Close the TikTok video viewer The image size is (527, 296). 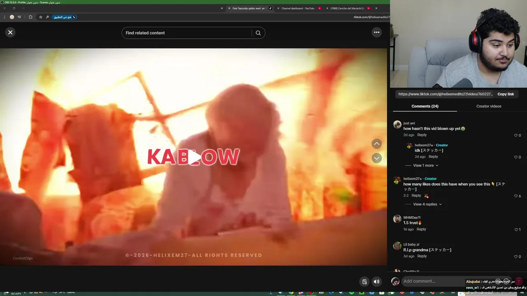[x=10, y=32]
